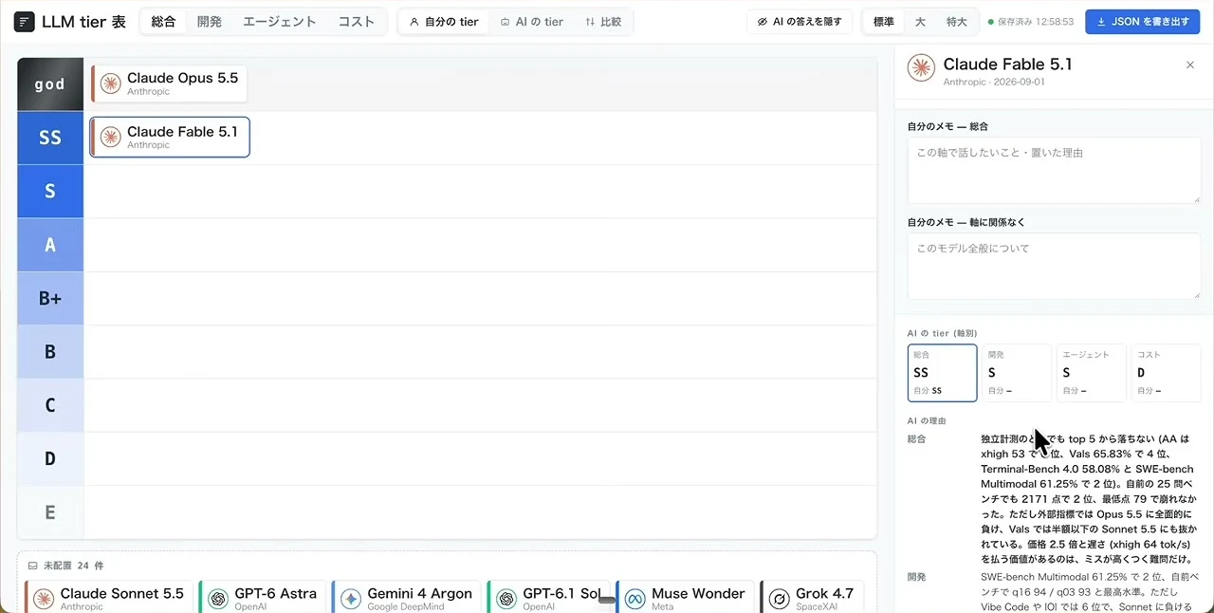Click the GPT-6 Astra OpenAI icon
This screenshot has height=613, width=1214.
click(x=218, y=599)
